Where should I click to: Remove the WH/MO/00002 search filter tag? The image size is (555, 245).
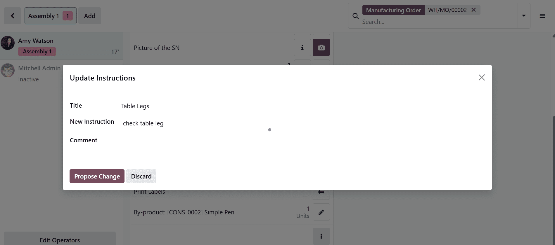click(473, 10)
